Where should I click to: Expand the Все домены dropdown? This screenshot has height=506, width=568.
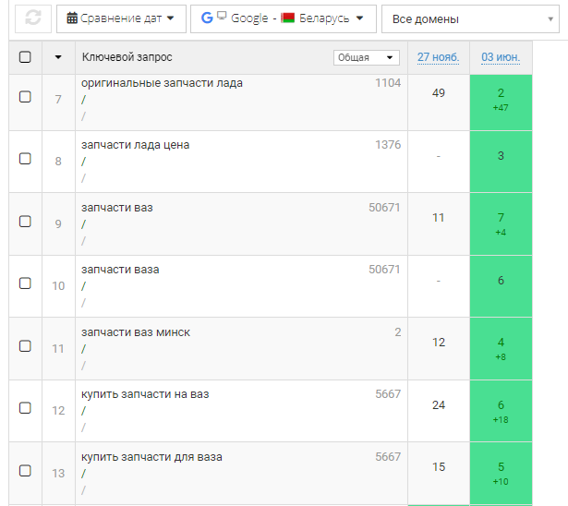pos(470,18)
